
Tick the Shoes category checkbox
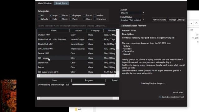(x=84, y=19)
